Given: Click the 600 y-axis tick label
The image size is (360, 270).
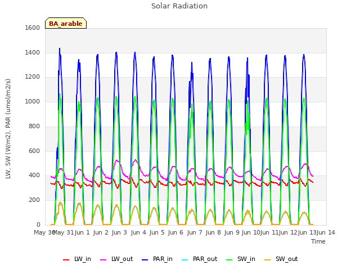Looking at the screenshot, I should point(34,151).
